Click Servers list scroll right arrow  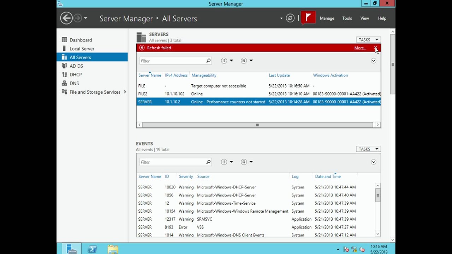[x=377, y=125]
